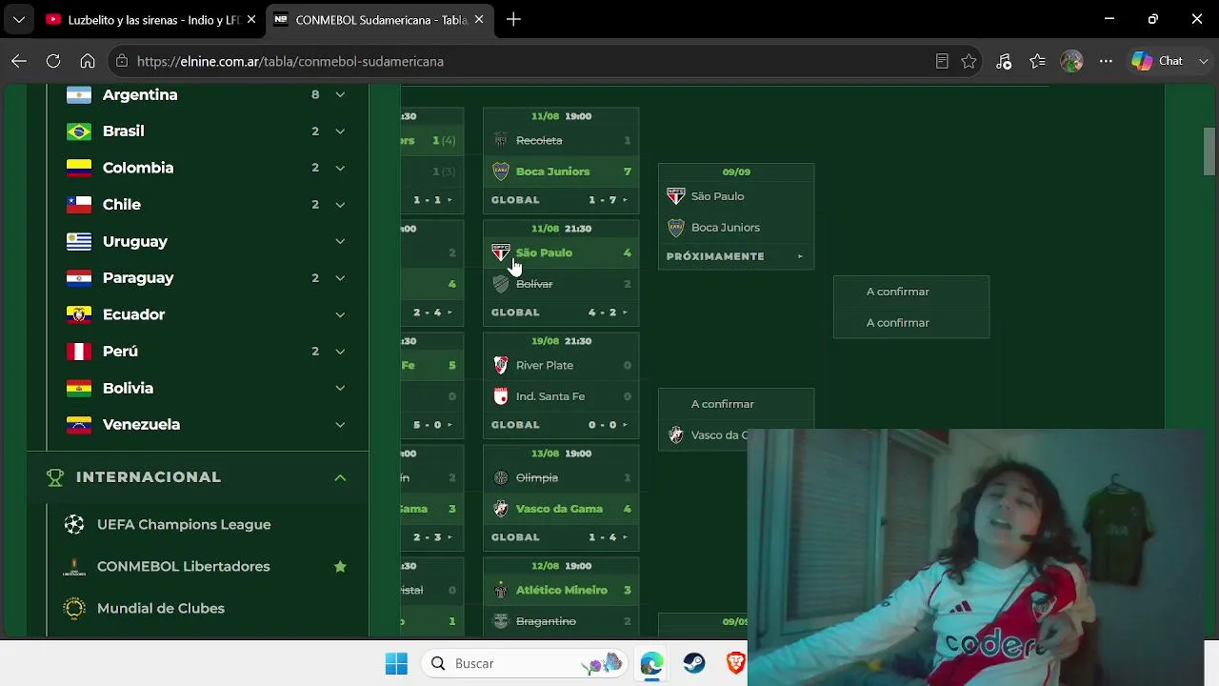1219x686 pixels.
Task: Click the Brasil flag icon
Action: (x=79, y=131)
